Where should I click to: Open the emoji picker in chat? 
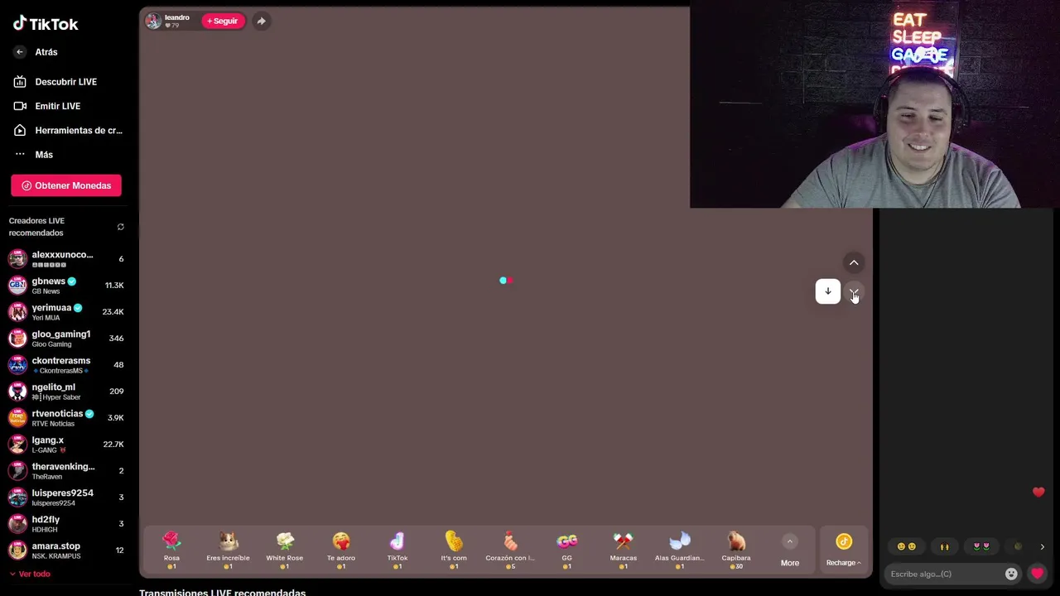(x=1011, y=574)
